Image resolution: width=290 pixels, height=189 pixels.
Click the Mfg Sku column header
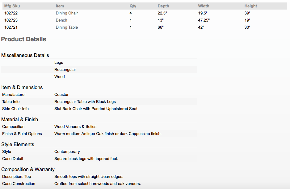pos(12,6)
